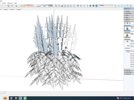Open the Help menu
Screen dimensions: 134x100
pos(15,3)
